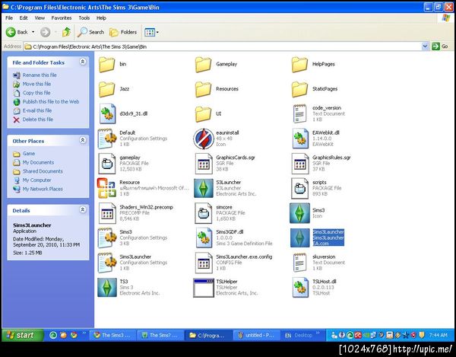The height and width of the screenshot is (357, 456).
Task: Select the TSLHelper application icon
Action: click(204, 288)
